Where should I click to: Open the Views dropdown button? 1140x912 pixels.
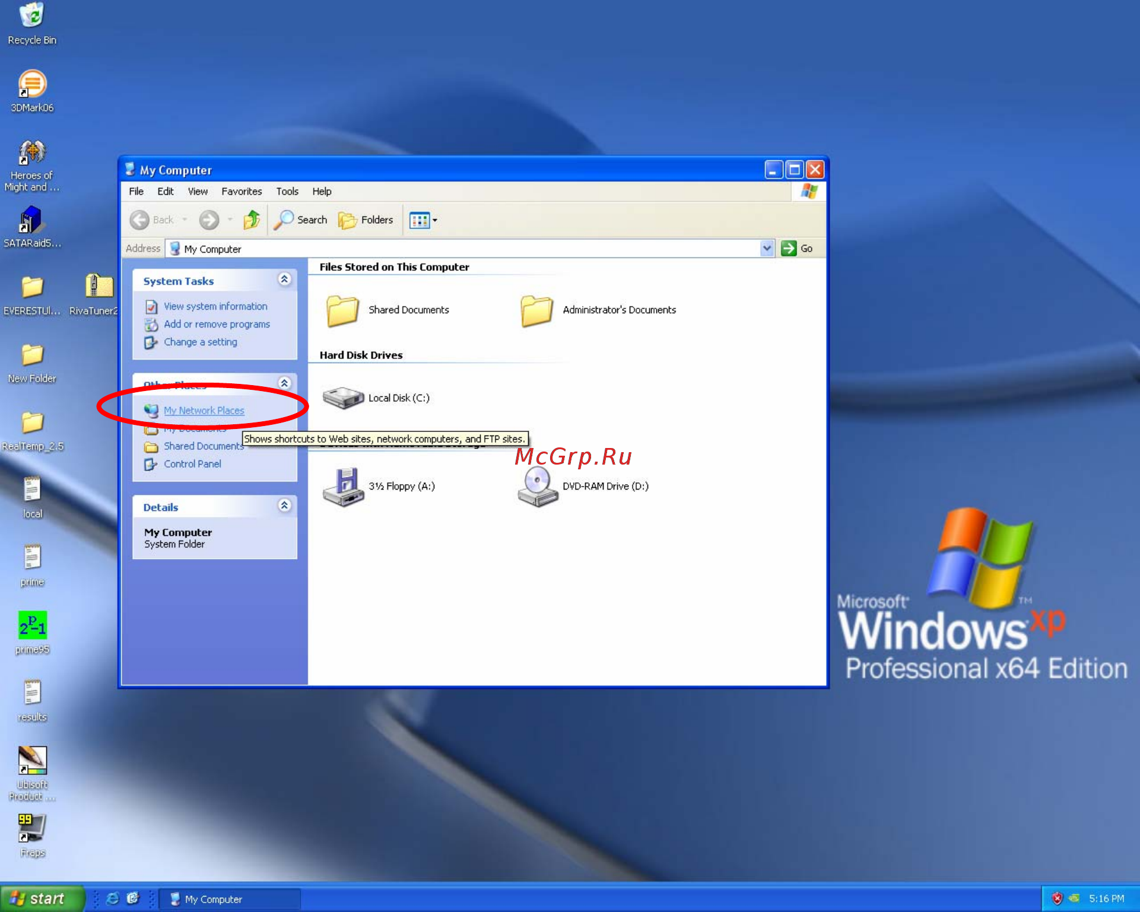(423, 220)
